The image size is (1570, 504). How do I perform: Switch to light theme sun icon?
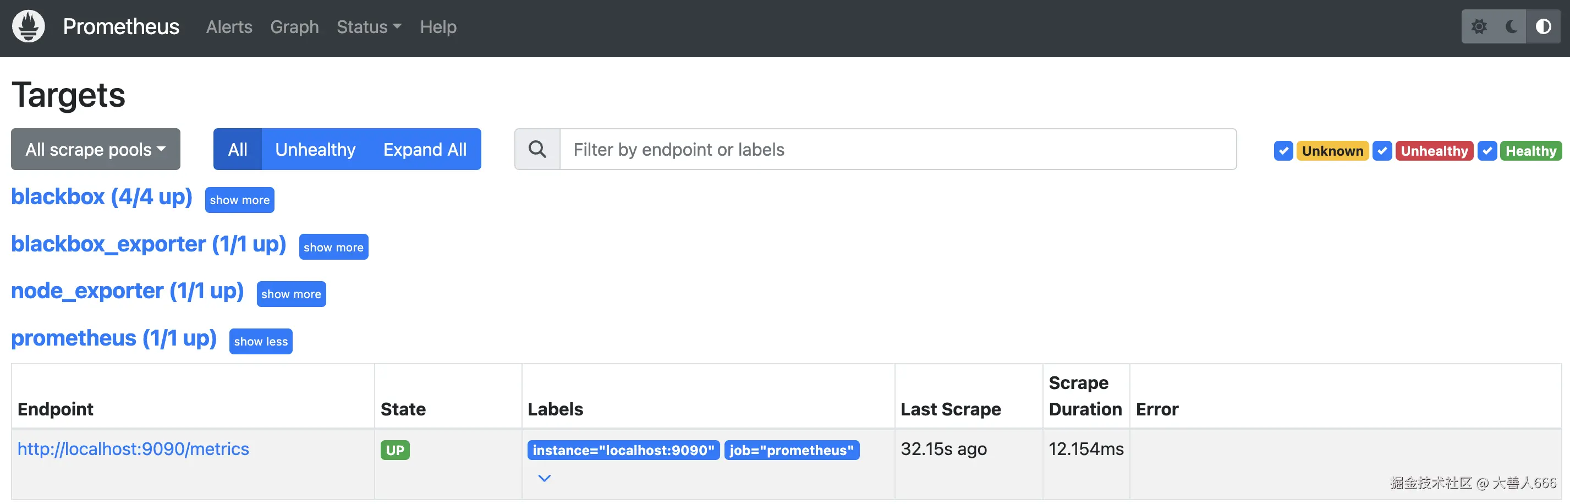click(x=1479, y=27)
